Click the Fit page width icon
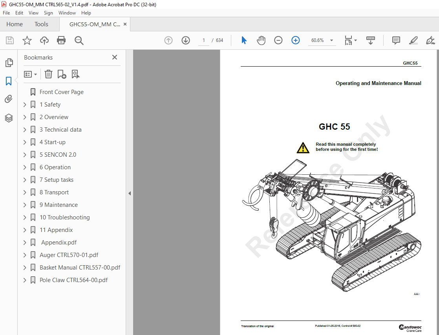 pyautogui.click(x=348, y=40)
